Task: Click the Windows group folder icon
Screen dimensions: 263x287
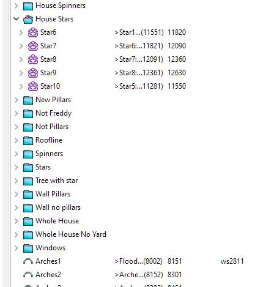Action: 28,248
